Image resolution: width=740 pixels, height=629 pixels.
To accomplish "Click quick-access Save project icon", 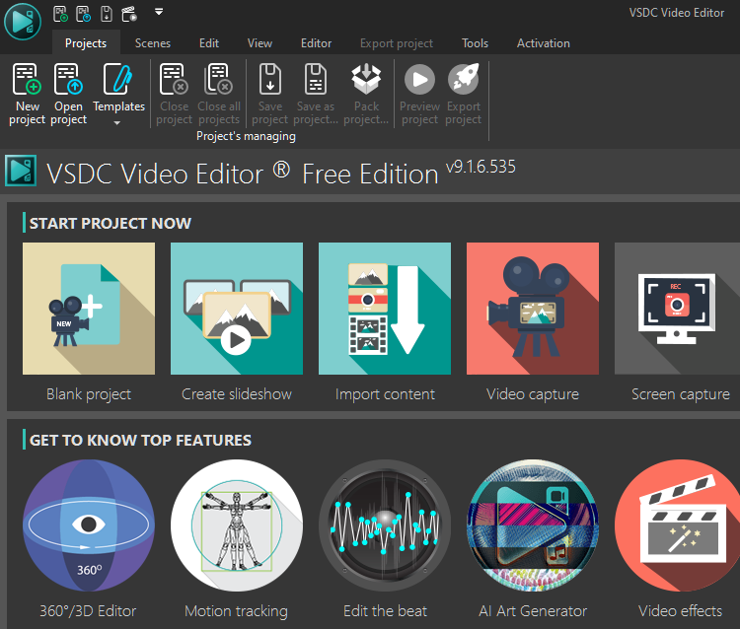I will (x=107, y=14).
